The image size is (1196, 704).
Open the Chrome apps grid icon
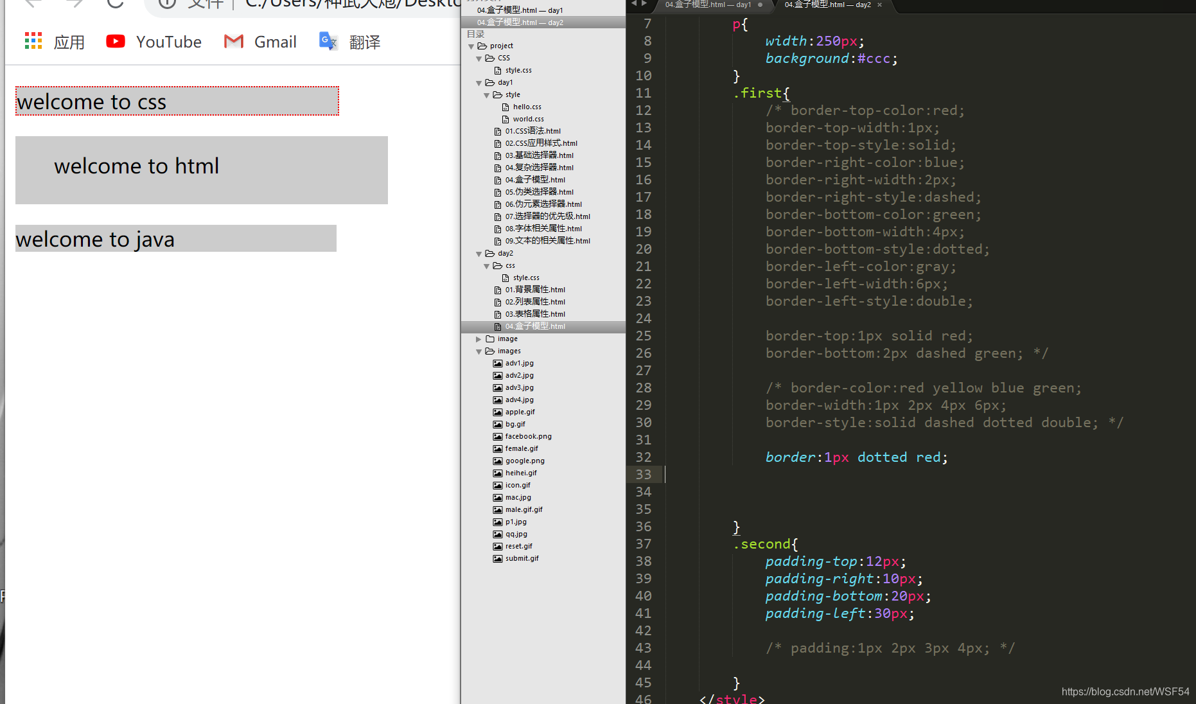33,41
